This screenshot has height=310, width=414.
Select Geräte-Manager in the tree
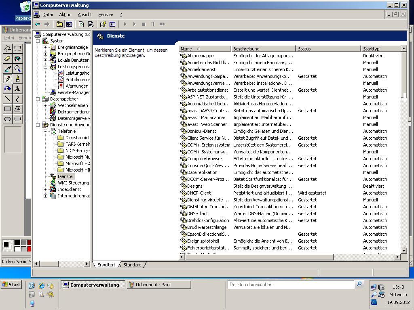pos(73,92)
